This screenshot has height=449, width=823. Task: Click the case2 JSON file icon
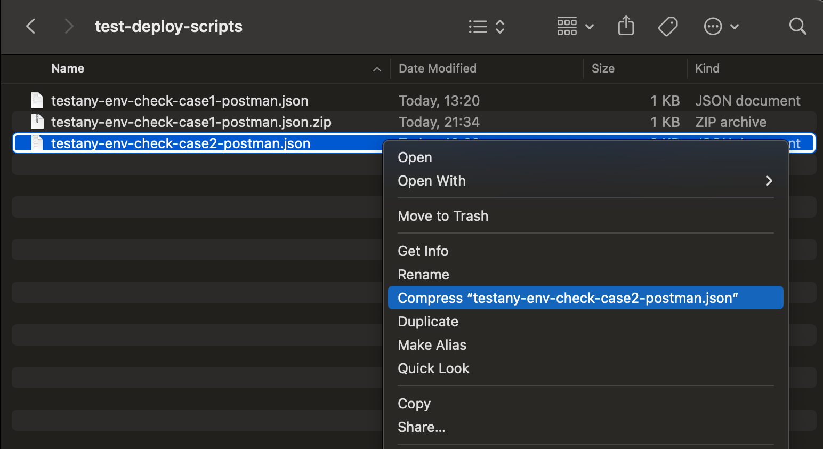(x=37, y=143)
